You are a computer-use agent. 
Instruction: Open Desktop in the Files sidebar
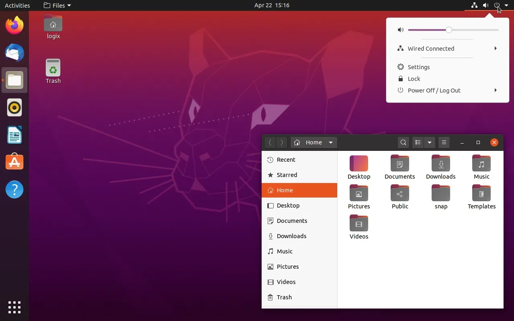[x=299, y=206]
